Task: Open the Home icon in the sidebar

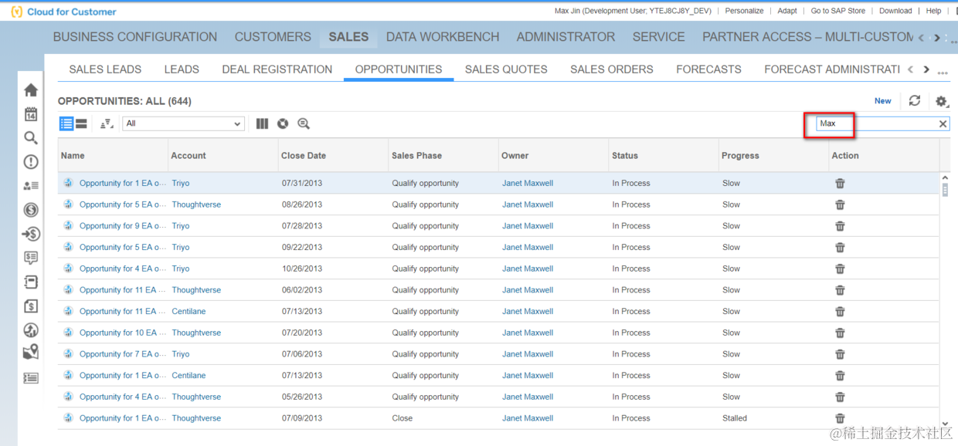Action: 31,90
